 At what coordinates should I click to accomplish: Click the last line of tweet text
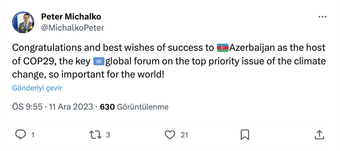coord(88,75)
